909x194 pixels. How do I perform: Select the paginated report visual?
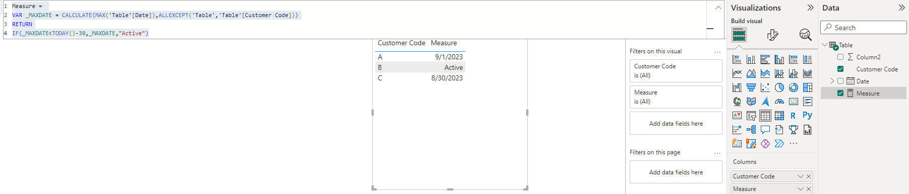[807, 130]
